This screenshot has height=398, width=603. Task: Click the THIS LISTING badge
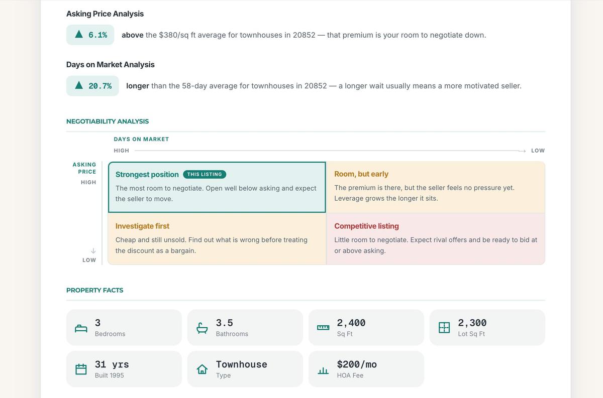tap(205, 174)
